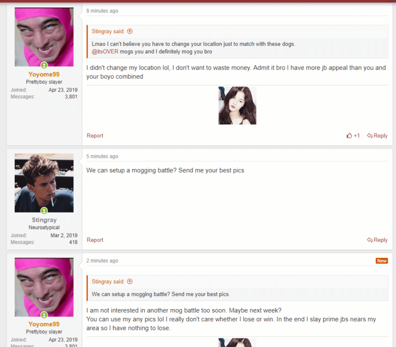Click the '5 minutes ago' timestamp

pos(102,157)
